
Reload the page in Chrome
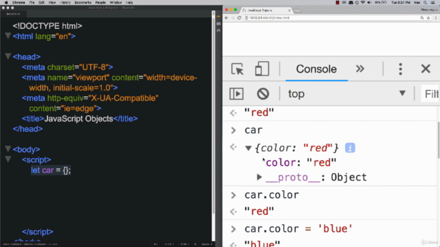tap(239, 18)
